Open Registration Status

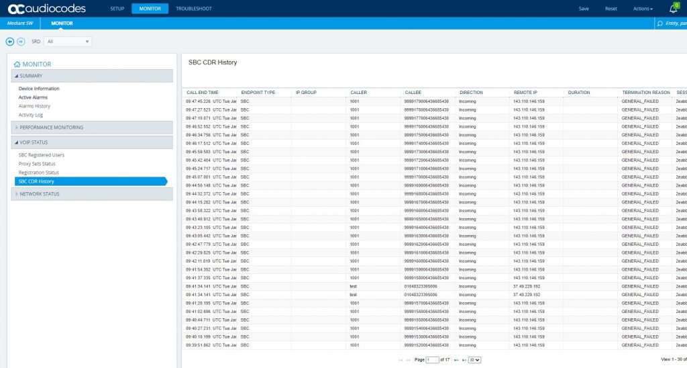38,173
